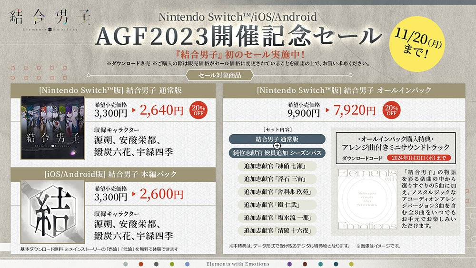Click 収録キャラクター label in the 通常版 panel

coord(117,130)
